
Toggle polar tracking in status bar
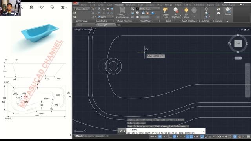(x=175, y=137)
